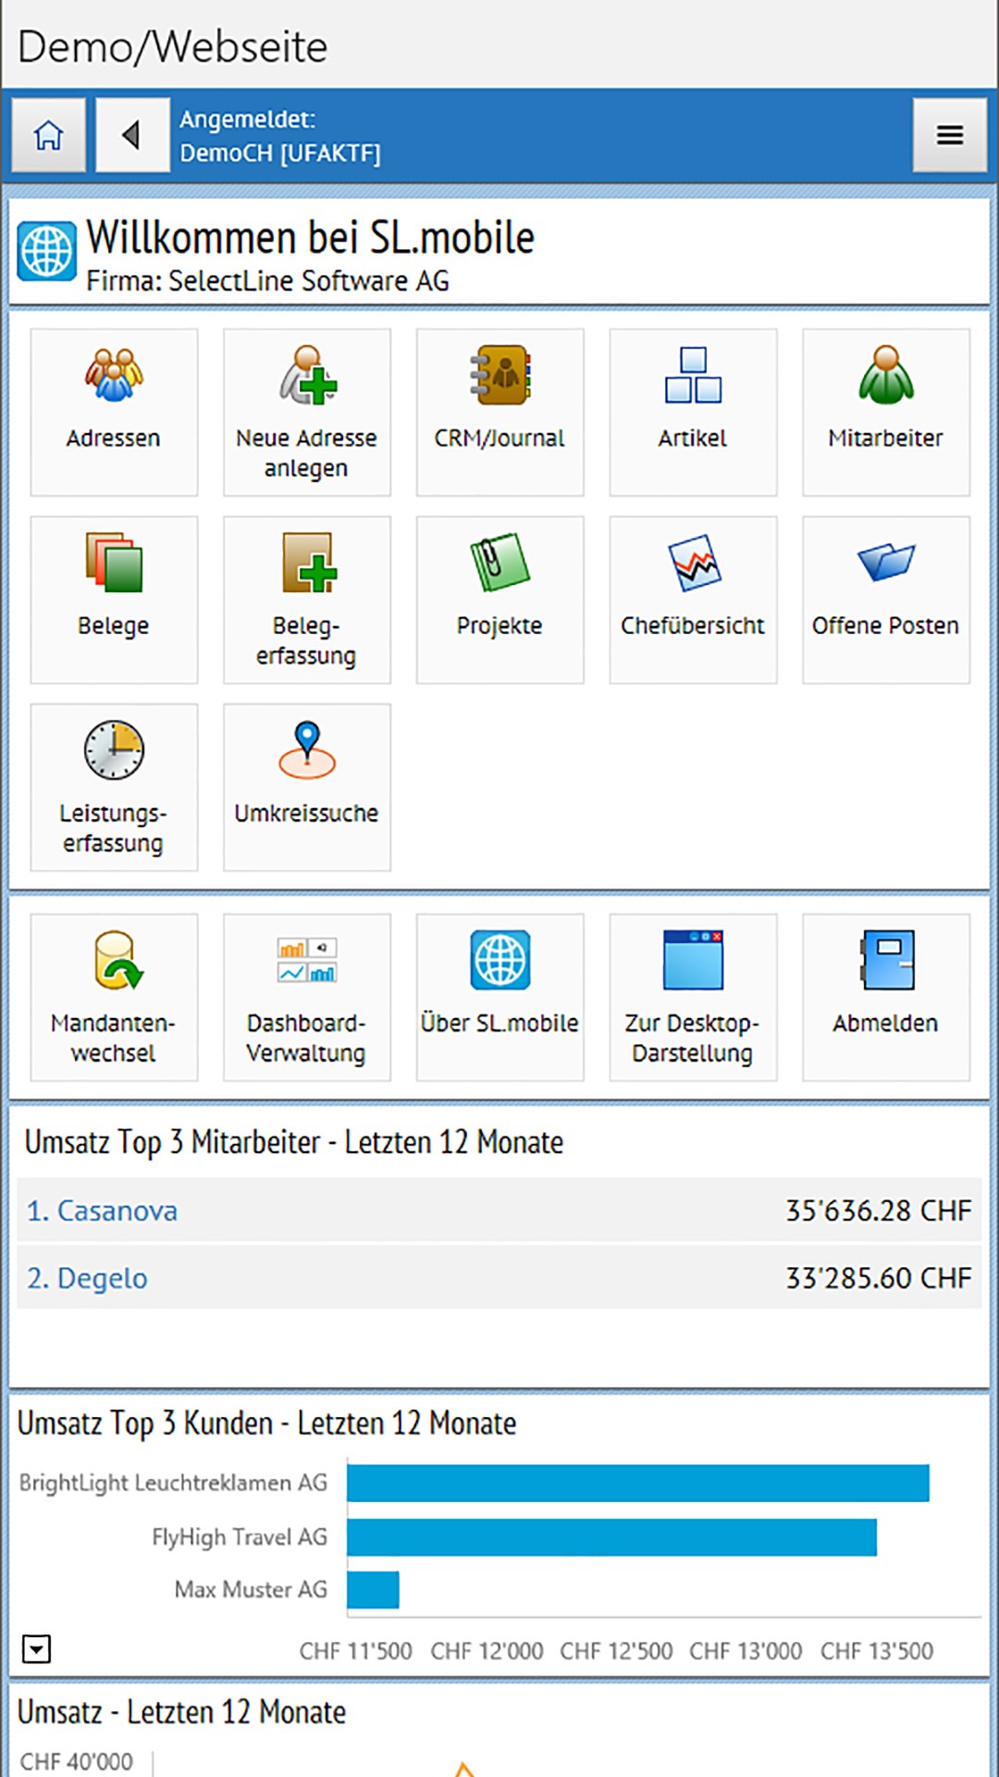Open the Mandantenwechsel tile
Screen dimensions: 999x1777
[x=114, y=998]
